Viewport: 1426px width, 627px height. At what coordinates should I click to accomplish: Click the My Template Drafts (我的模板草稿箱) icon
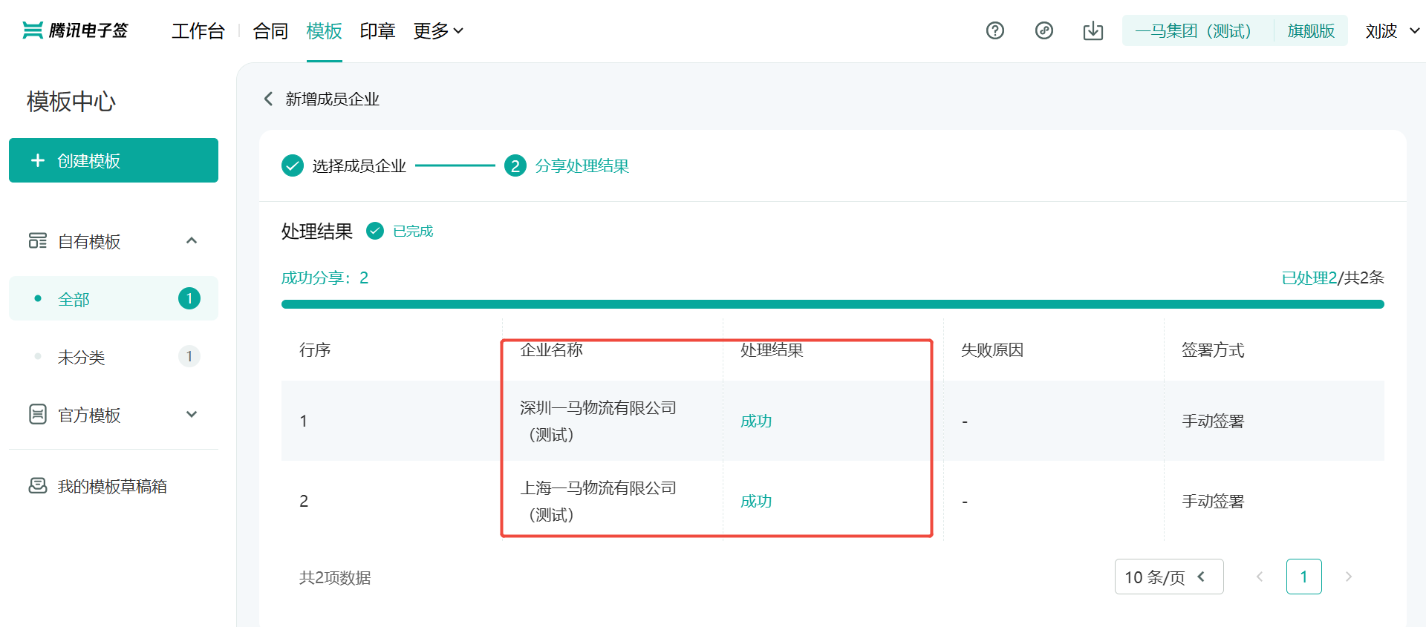37,485
